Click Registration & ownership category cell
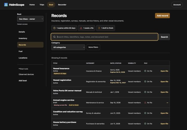The height and width of the screenshot is (130, 187). 96,82
